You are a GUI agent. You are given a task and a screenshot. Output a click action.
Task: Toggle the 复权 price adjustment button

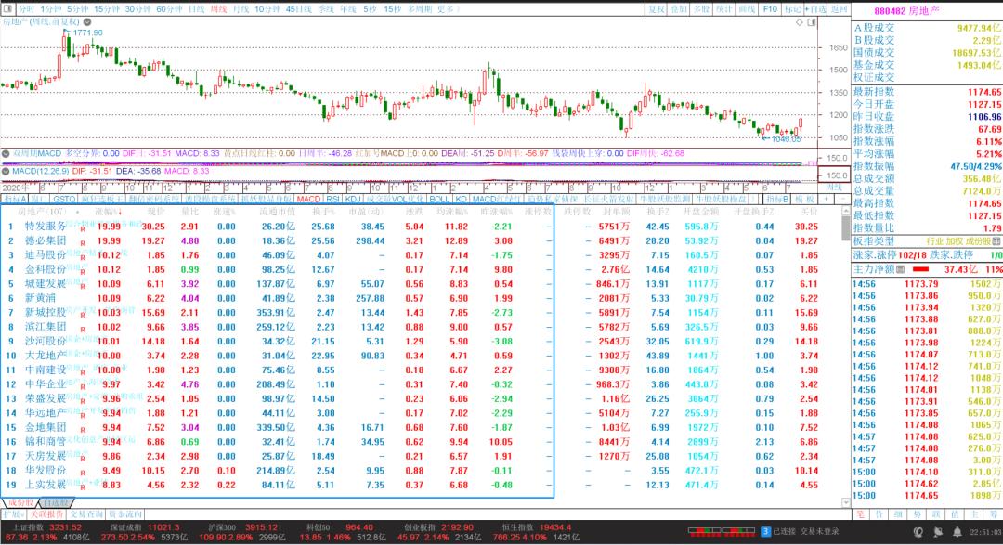pyautogui.click(x=657, y=8)
